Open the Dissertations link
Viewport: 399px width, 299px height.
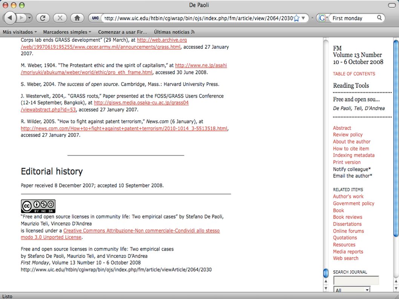347,224
